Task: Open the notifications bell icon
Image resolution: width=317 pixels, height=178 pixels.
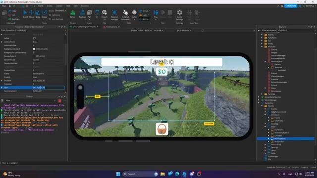Action: 282,6
